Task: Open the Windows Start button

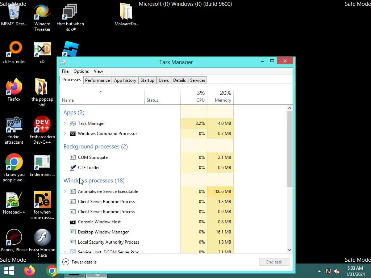Action: click(9, 271)
